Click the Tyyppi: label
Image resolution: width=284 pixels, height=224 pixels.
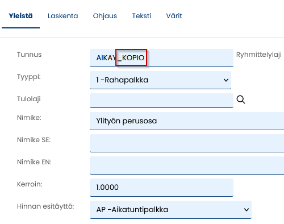[29, 77]
